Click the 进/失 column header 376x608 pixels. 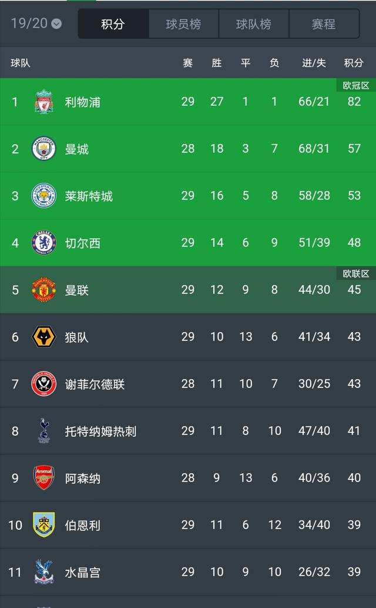tap(314, 63)
